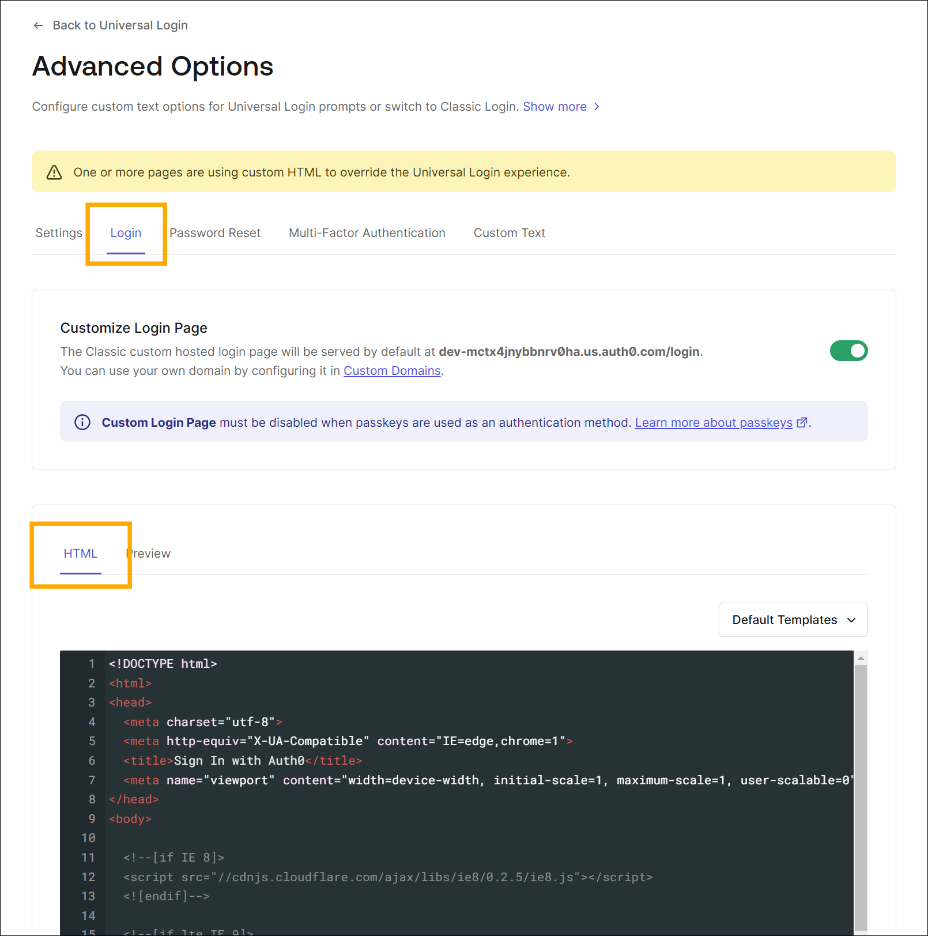Select the Multi-Factor Authentication tab
Viewport: 928px width, 936px height.
(367, 233)
